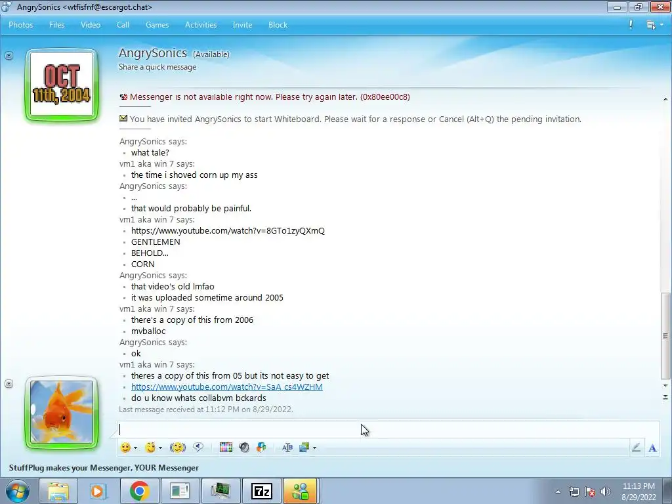The image size is (672, 504).
Task: Click the voice clip speech-bubble icon
Action: (x=198, y=448)
